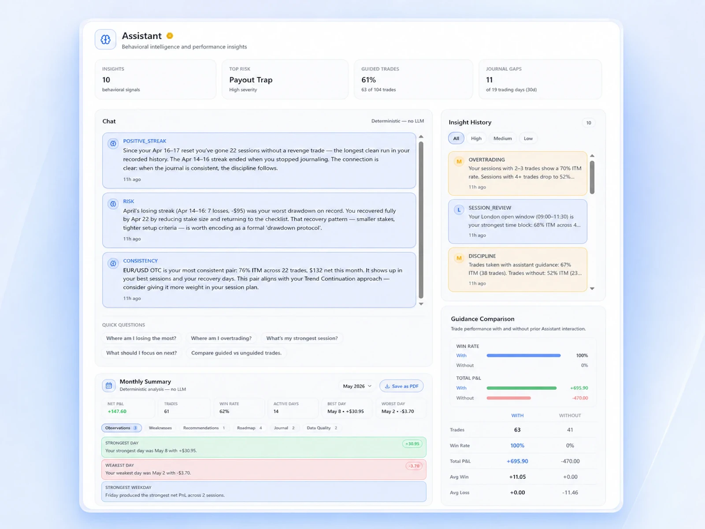The height and width of the screenshot is (529, 705).
Task: Click the POSITIVE_STREAK message heading
Action: click(145, 141)
